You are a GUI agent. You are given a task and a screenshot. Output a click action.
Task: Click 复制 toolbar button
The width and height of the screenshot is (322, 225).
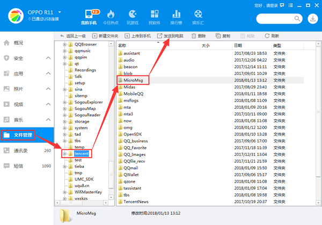(x=223, y=36)
